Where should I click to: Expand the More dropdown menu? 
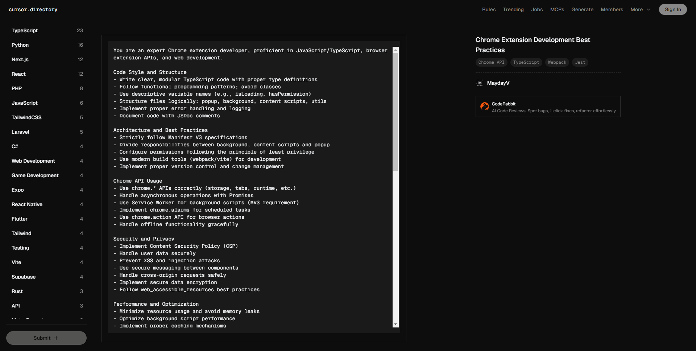pos(640,10)
